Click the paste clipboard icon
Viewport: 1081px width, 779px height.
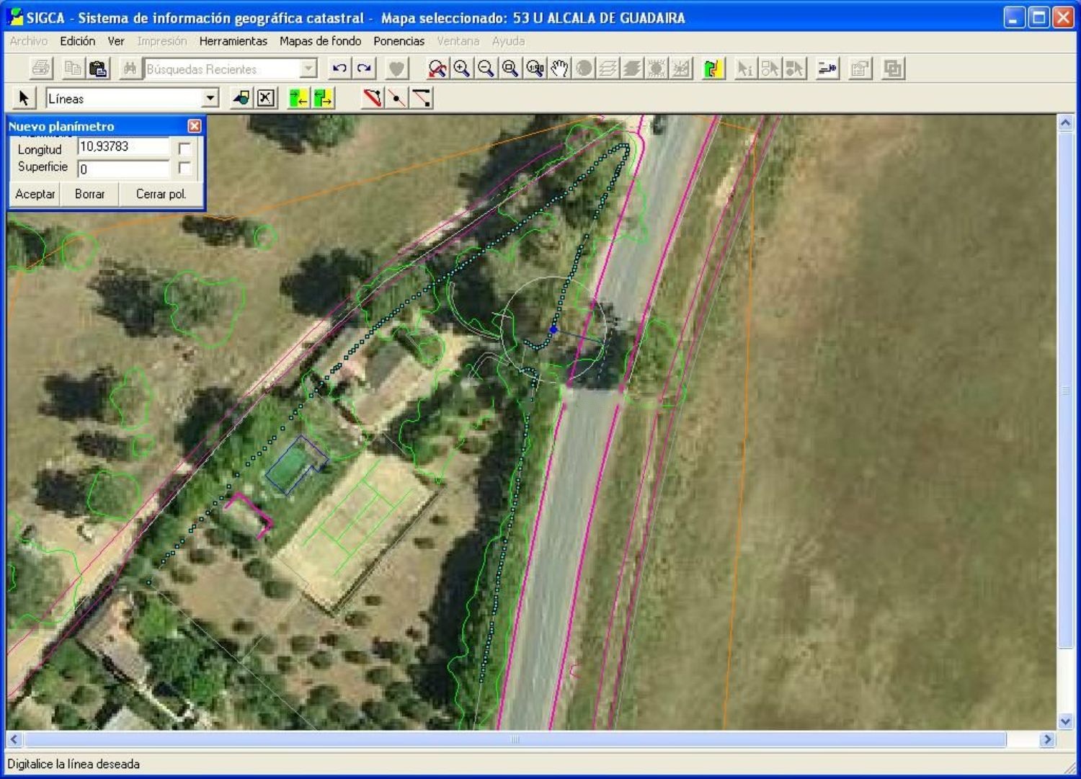98,69
